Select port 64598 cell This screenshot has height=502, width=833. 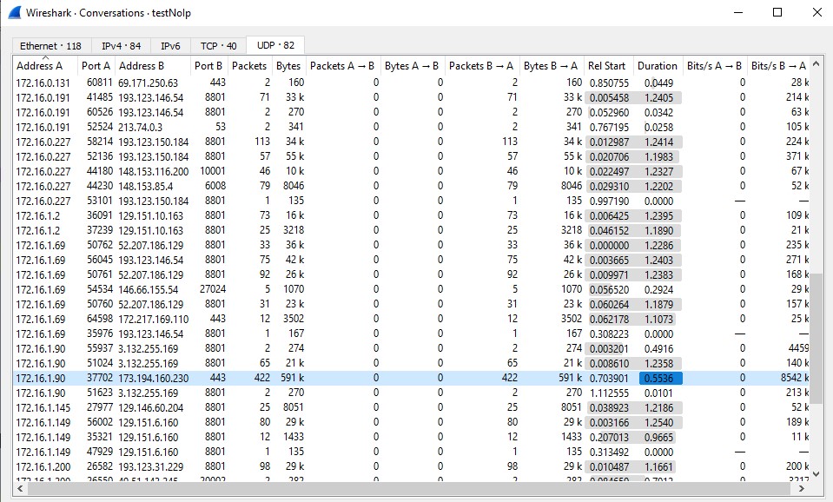coord(100,319)
